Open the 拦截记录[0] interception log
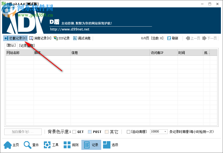Image resolution: width=223 pixels, height=153 pixels. (x=16, y=38)
